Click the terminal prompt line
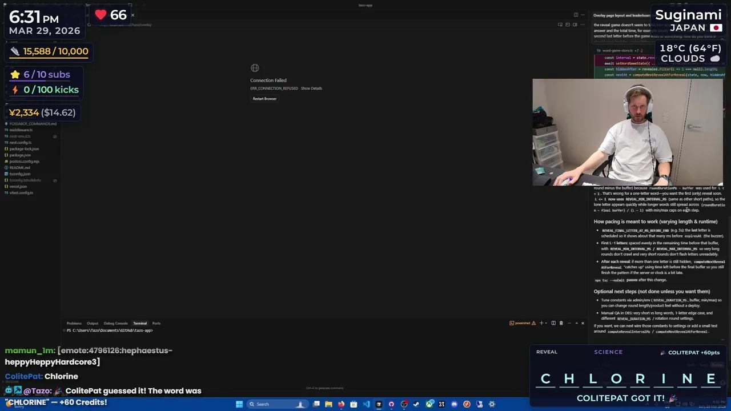This screenshot has width=731, height=411. click(x=110, y=331)
